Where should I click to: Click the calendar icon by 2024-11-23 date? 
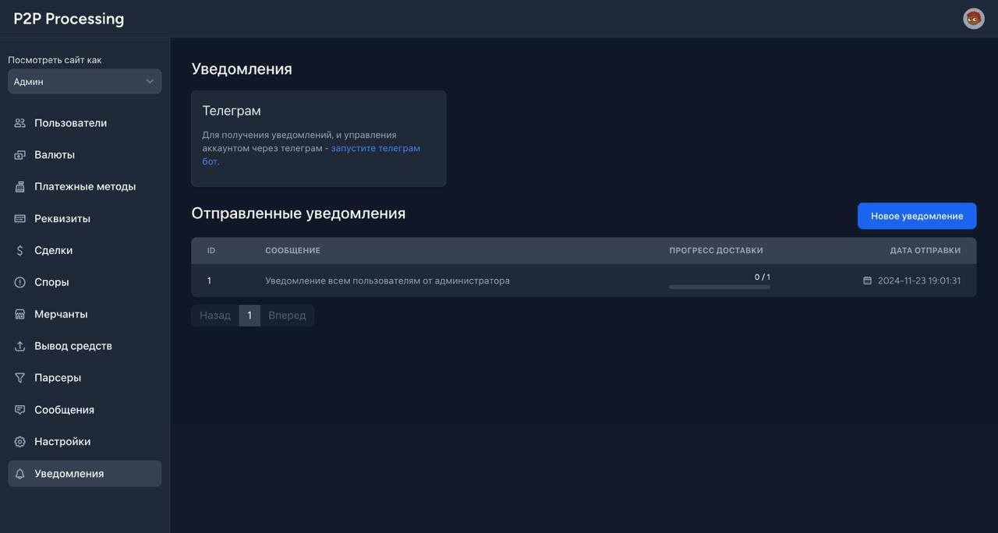(867, 281)
